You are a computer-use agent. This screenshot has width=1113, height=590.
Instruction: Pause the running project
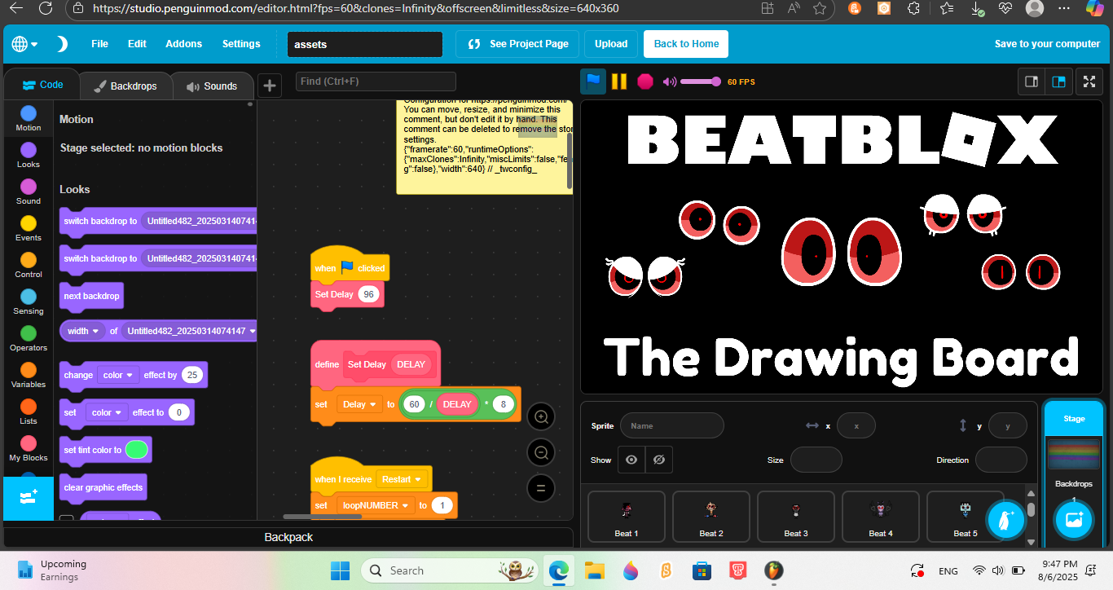coord(619,81)
